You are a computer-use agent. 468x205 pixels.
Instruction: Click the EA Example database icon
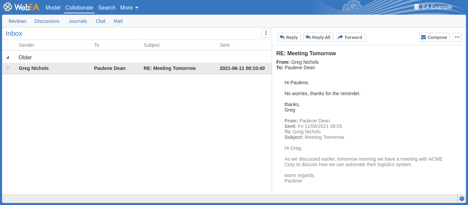tap(417, 7)
